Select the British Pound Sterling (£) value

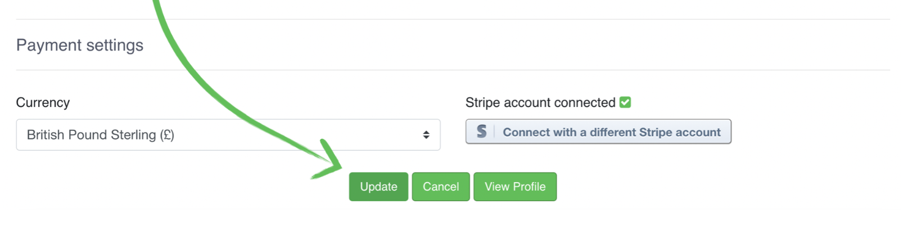tap(101, 135)
